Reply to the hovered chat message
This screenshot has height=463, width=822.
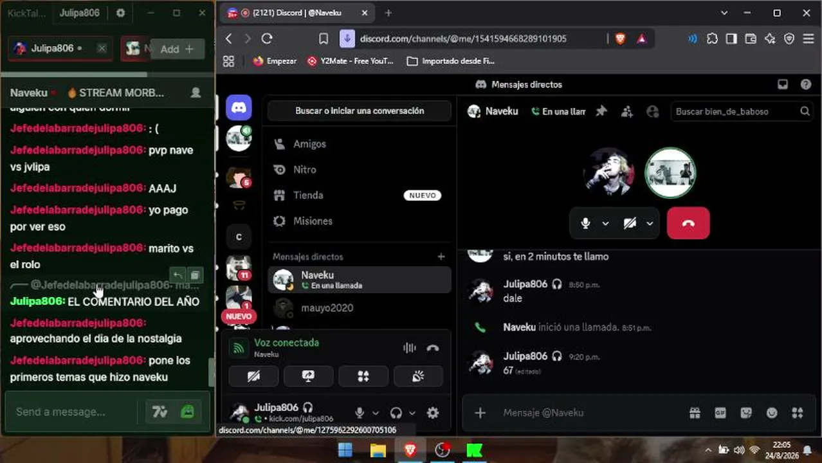pos(178,275)
